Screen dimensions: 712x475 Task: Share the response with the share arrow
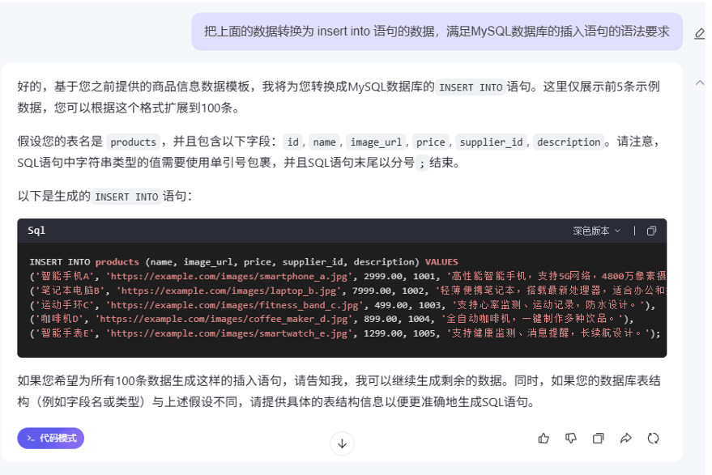[x=625, y=438]
